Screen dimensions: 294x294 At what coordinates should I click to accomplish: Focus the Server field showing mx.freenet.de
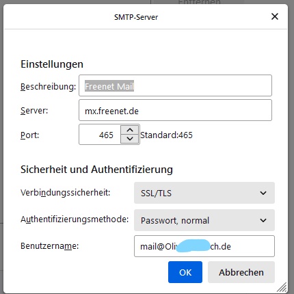[x=175, y=110]
